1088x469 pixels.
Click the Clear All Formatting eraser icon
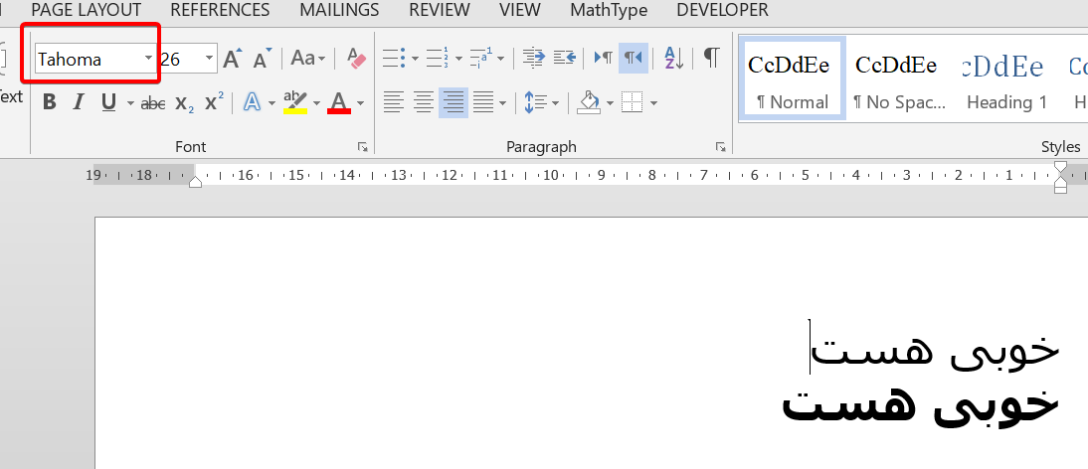tap(357, 59)
